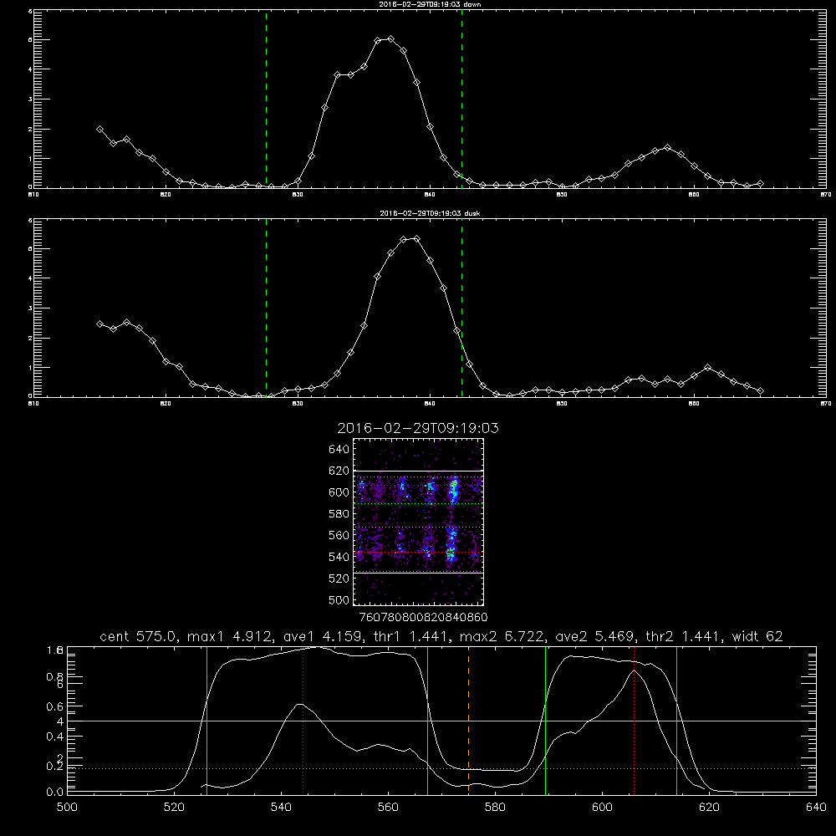Click the red dotted line near 606

pyautogui.click(x=634, y=720)
